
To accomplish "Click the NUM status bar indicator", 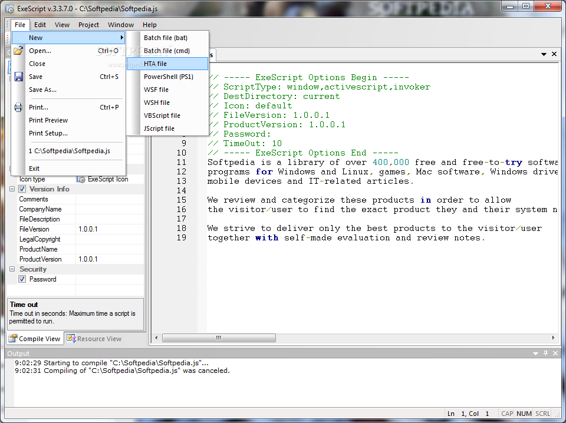I will pyautogui.click(x=524, y=414).
